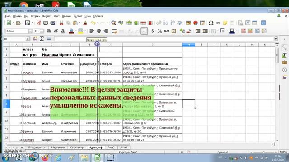Open Borders dropdown arrow
This screenshot has width=289, height=162.
coord(218,31)
